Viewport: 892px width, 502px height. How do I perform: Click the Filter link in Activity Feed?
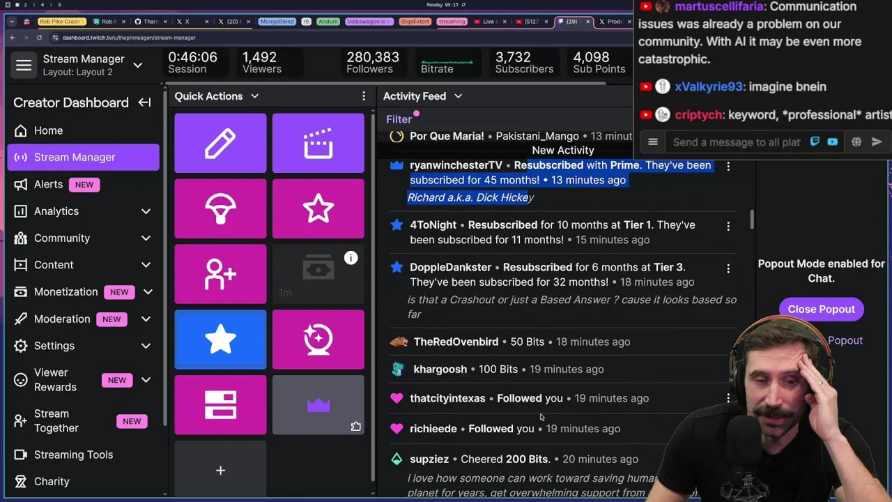[x=399, y=119]
